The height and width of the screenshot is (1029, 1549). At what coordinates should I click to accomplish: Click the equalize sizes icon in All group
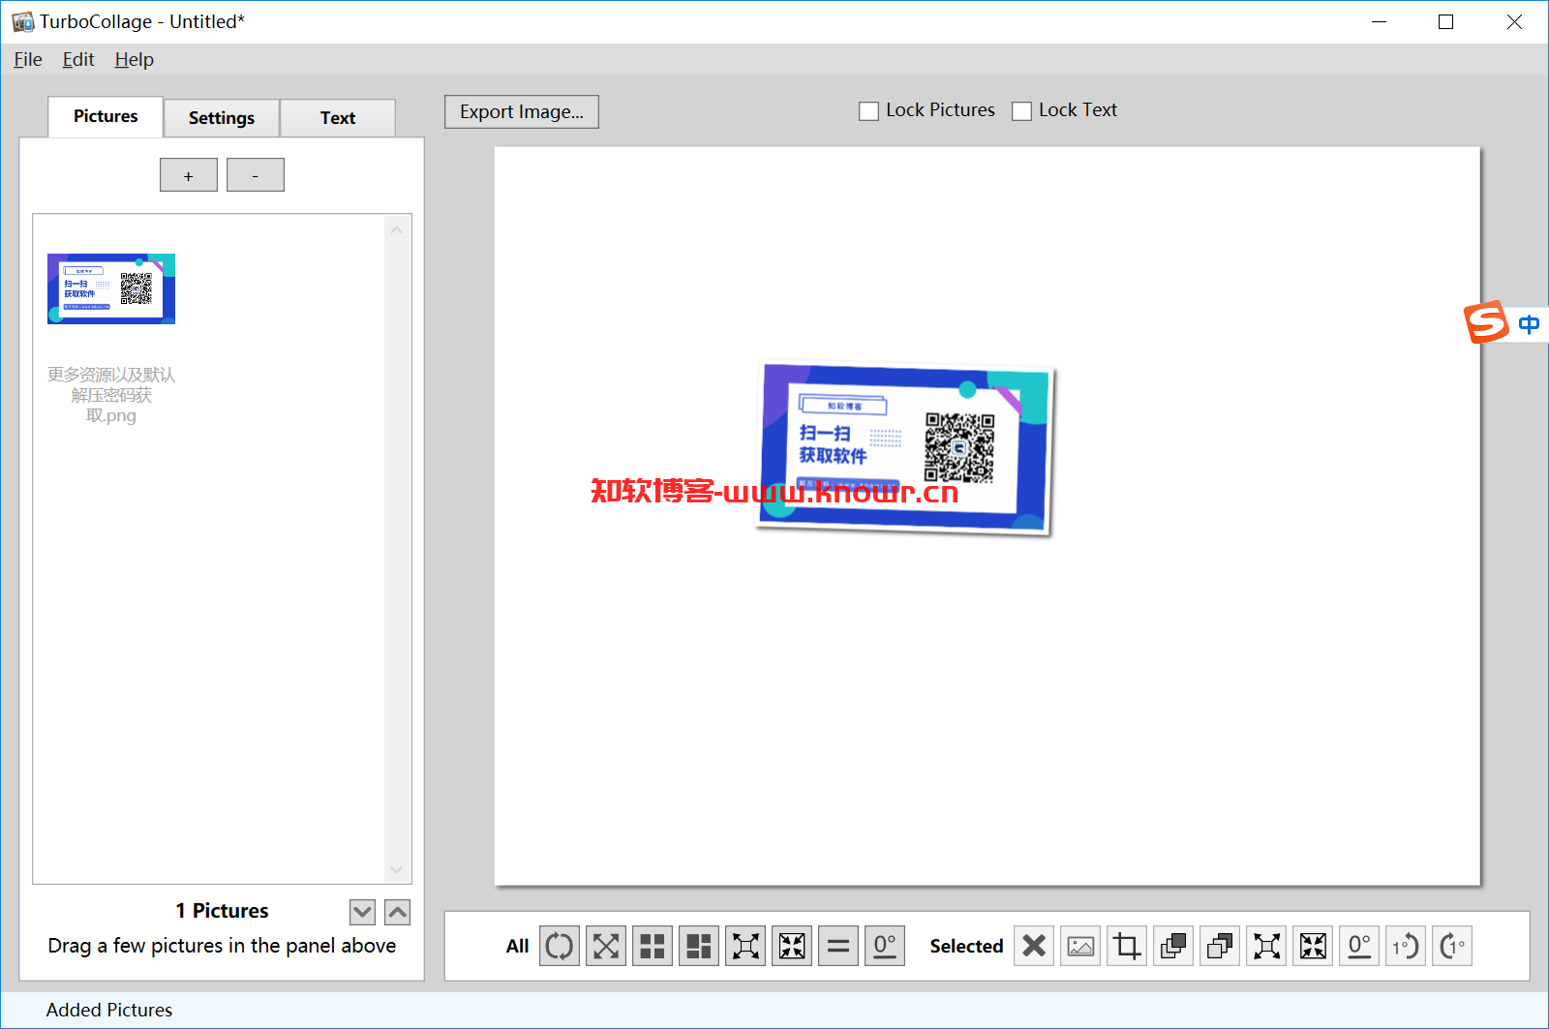pos(838,946)
